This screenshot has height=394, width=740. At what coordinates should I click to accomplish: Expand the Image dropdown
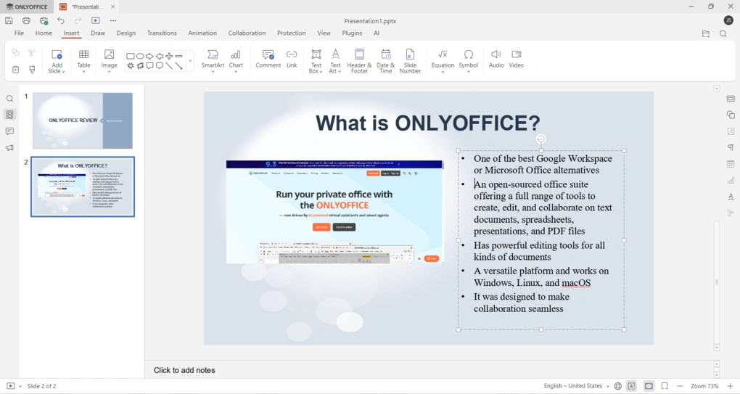[x=109, y=71]
